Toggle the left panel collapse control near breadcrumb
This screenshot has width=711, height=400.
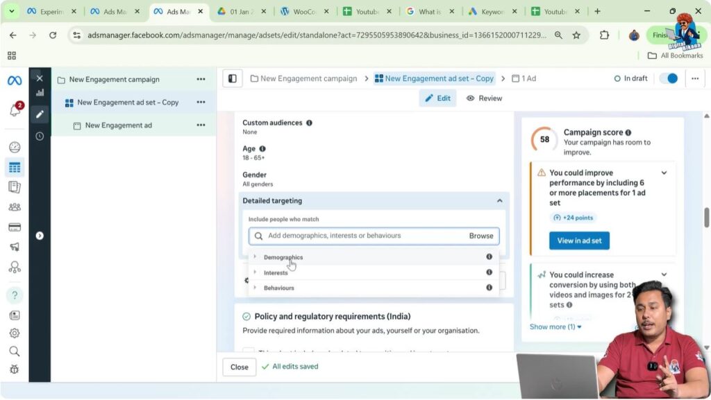tap(232, 78)
